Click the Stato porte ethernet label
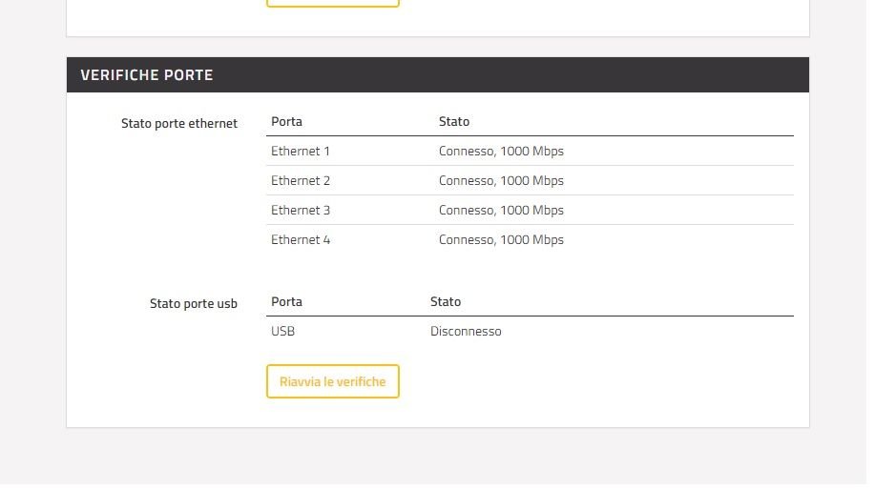 click(179, 123)
